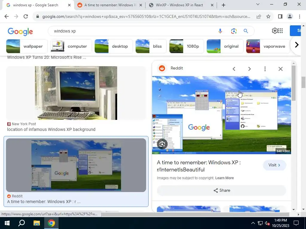Screen dimensions: 306x229
Task: Share this page via address bar icon
Action: coord(259,17)
